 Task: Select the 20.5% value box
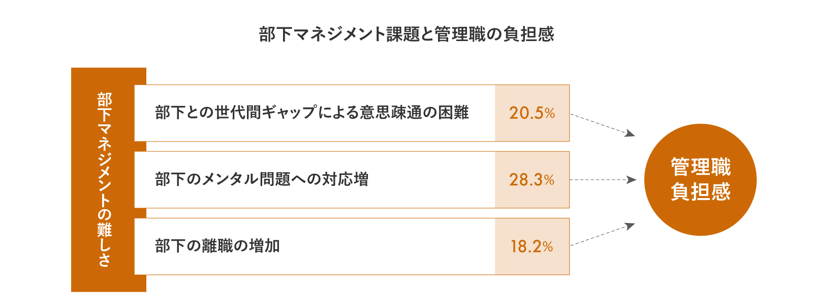pyautogui.click(x=532, y=113)
